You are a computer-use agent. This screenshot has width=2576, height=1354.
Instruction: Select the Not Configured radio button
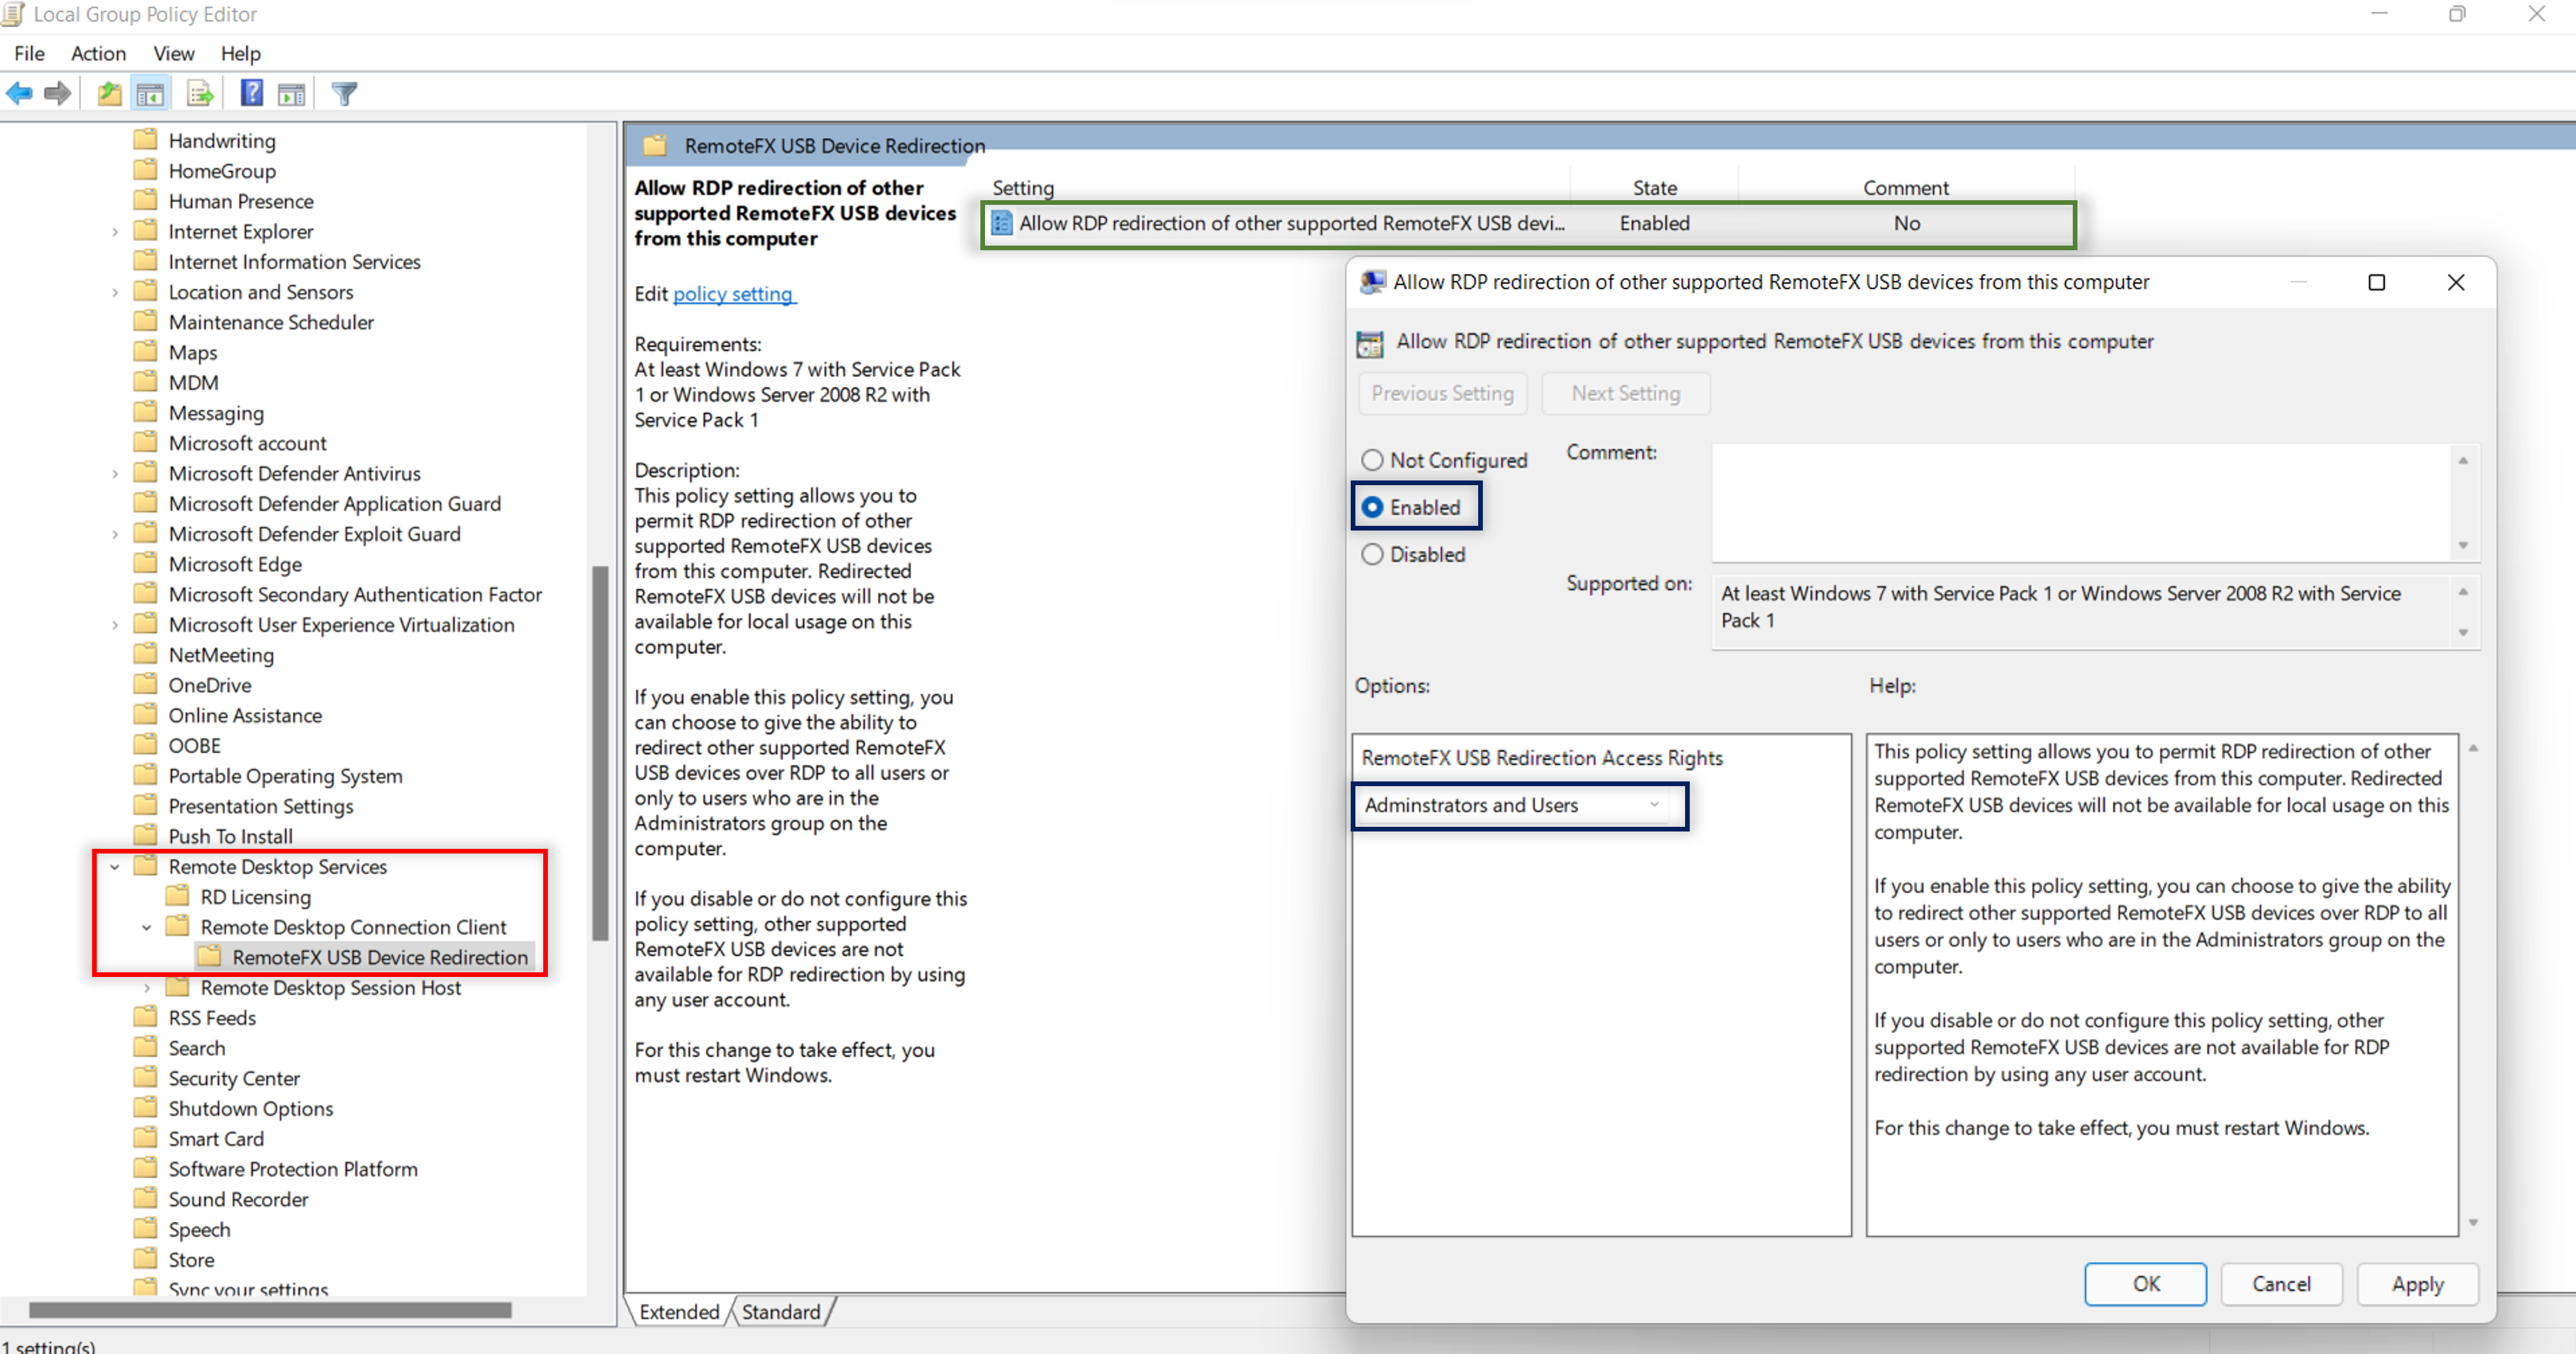(1372, 460)
